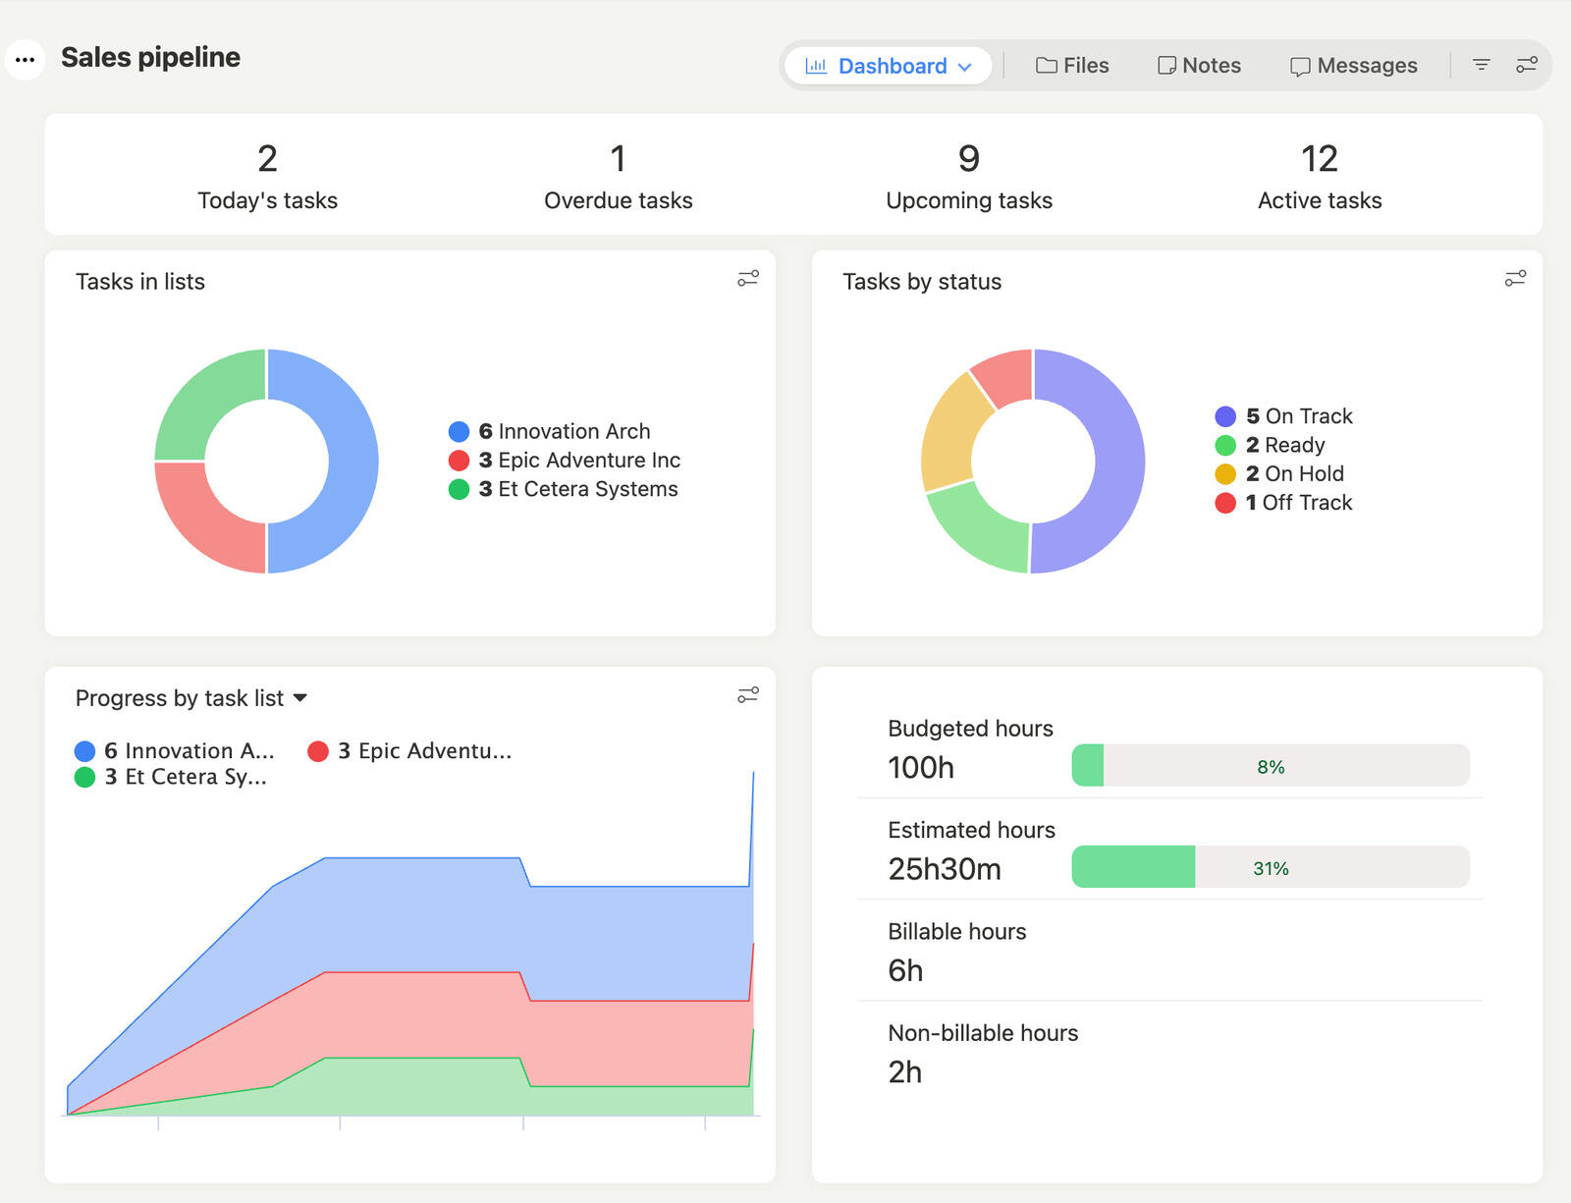
Task: Click purple On Track donut segment
Action: pyautogui.click(x=1118, y=462)
